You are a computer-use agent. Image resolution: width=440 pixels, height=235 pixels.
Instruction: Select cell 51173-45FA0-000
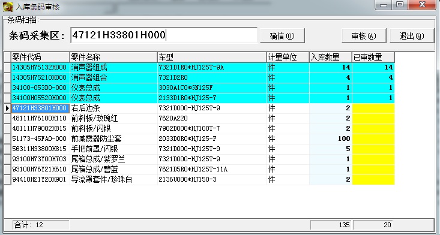(x=40, y=138)
